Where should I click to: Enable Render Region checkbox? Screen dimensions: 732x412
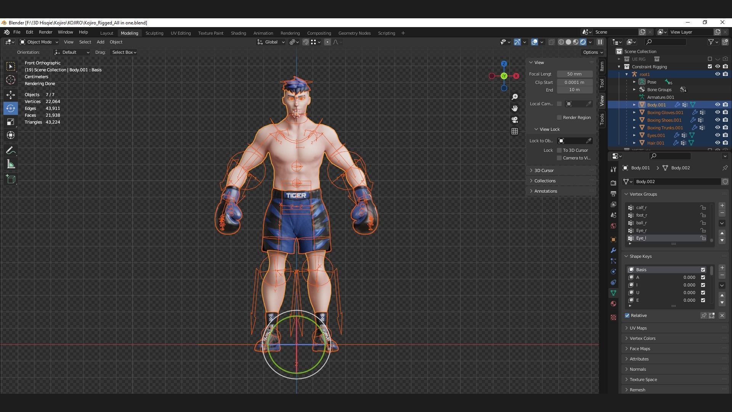[x=559, y=117]
